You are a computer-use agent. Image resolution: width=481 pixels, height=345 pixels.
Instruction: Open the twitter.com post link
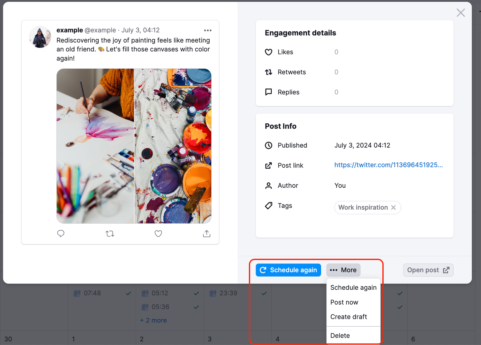pyautogui.click(x=388, y=165)
